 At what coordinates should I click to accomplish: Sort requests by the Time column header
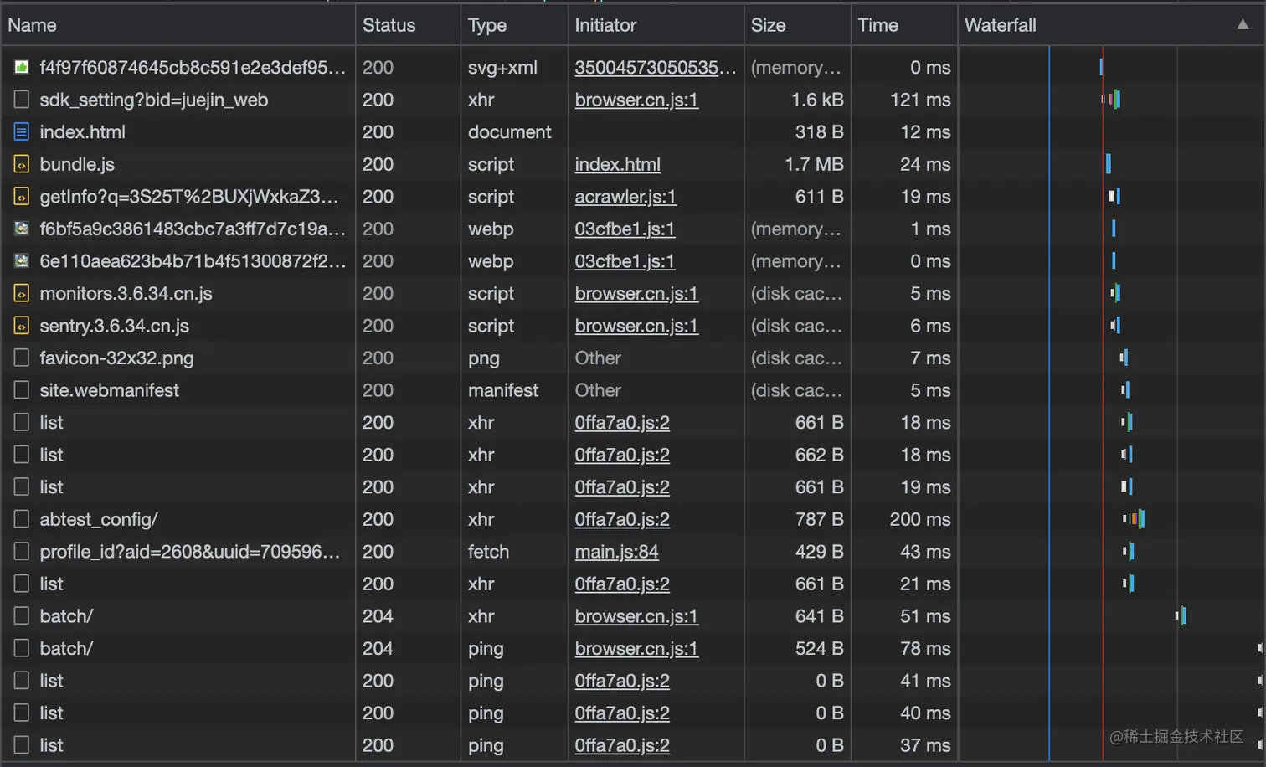pos(877,25)
